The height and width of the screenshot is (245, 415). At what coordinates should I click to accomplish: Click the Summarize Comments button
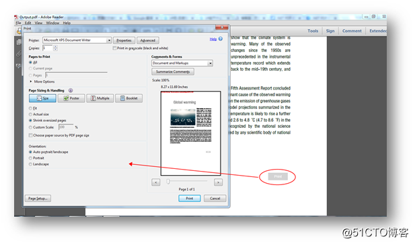[x=173, y=72]
